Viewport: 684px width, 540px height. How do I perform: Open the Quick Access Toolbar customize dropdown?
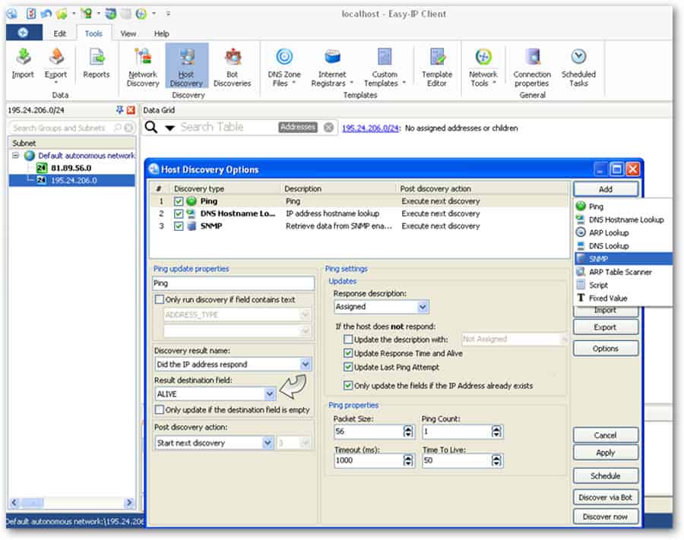click(168, 14)
